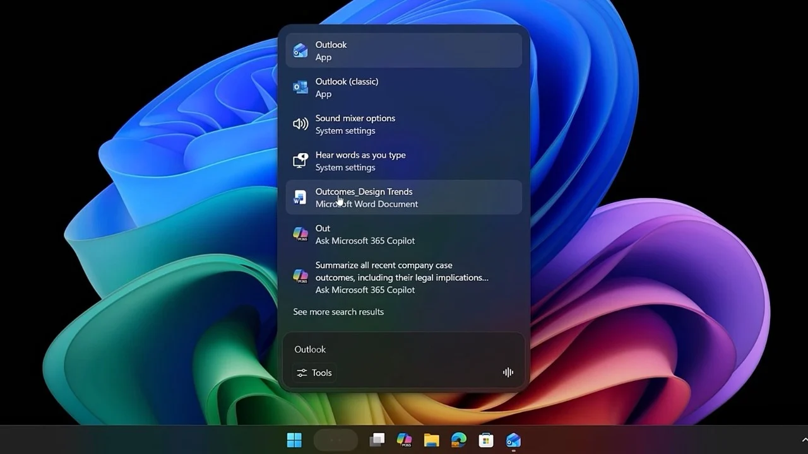Click the new Outlook icon in results
808x454 pixels.
300,50
